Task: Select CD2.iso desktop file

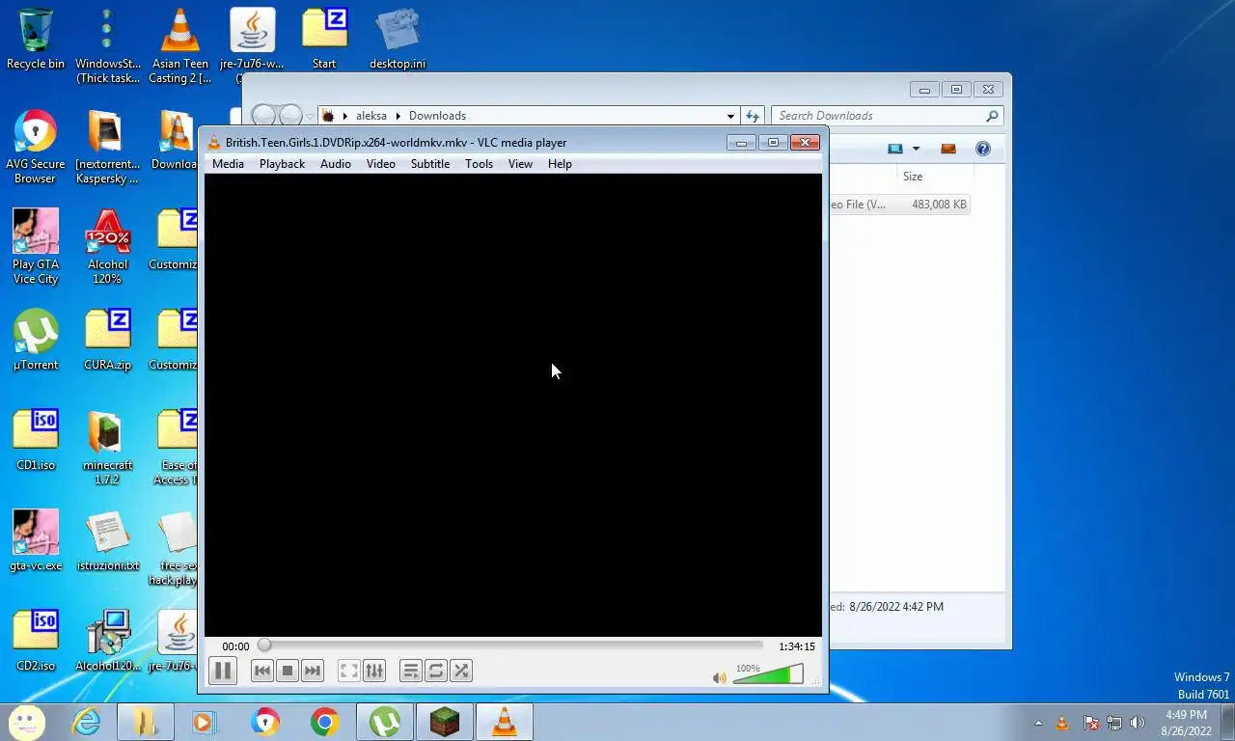Action: (x=36, y=641)
